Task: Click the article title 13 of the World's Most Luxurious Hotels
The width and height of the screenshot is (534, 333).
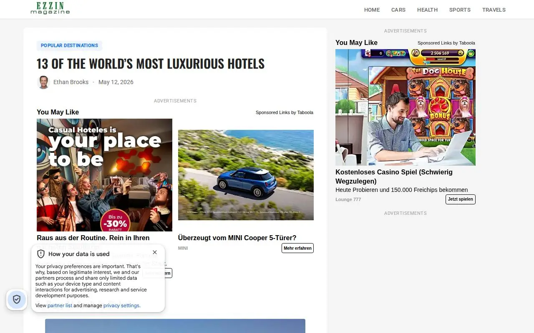Action: (x=151, y=64)
